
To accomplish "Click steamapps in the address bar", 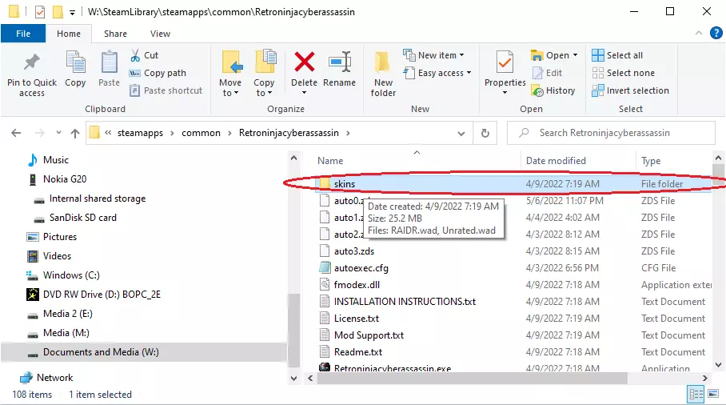I will coord(140,133).
